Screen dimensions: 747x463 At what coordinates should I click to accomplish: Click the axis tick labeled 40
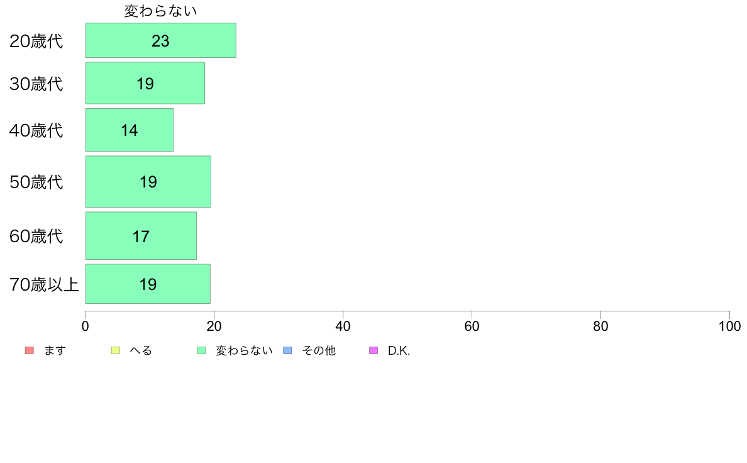[343, 326]
